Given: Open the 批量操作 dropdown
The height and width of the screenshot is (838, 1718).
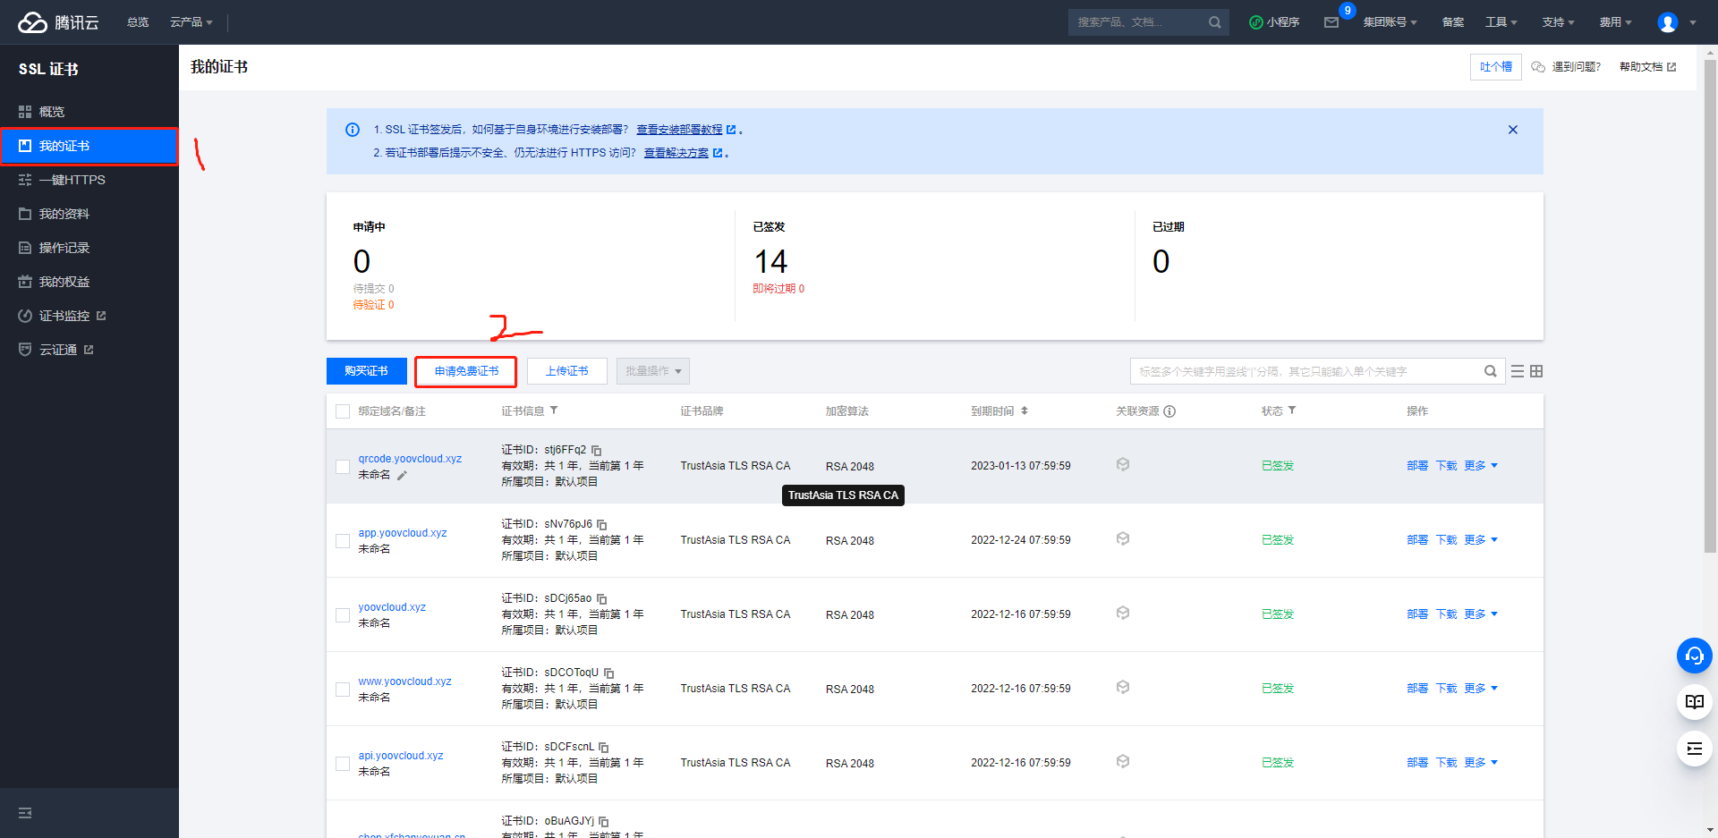Looking at the screenshot, I should click(x=653, y=371).
